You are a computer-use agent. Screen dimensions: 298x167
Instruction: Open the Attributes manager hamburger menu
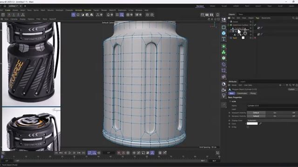pos(229,85)
